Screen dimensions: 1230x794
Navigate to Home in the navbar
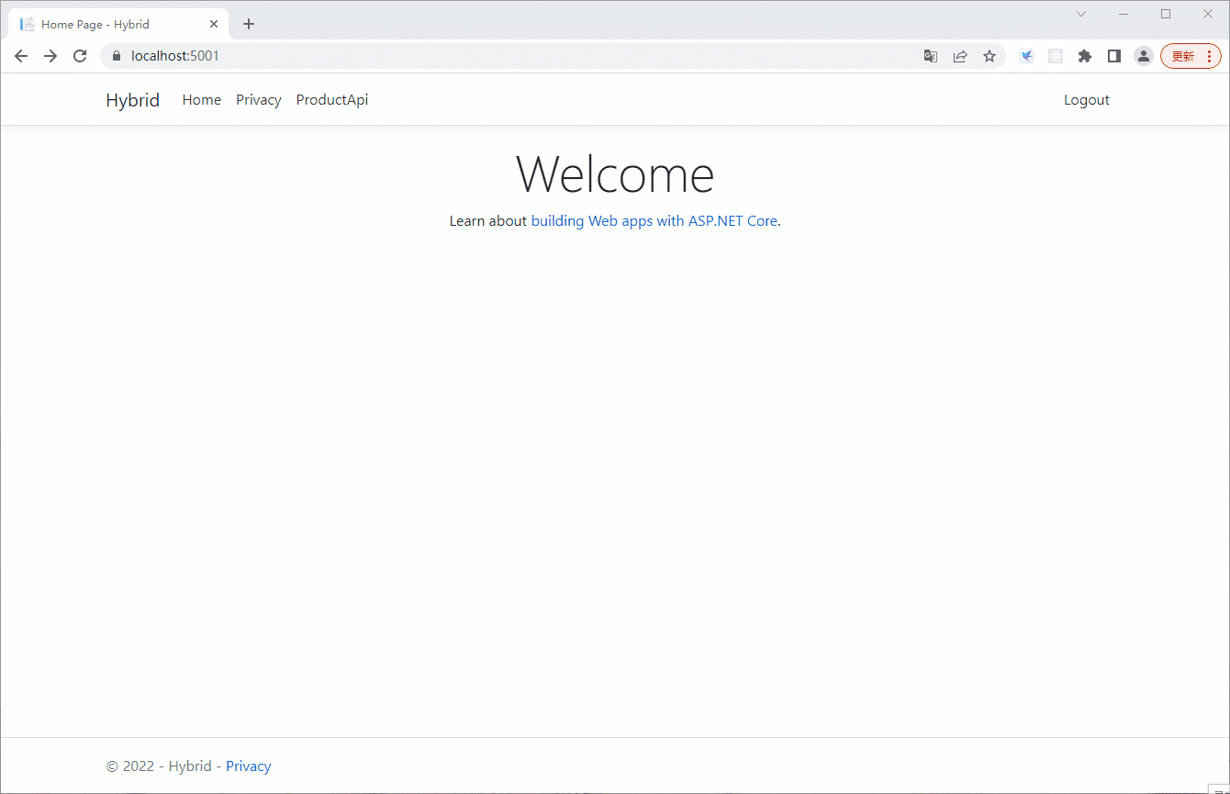point(202,100)
